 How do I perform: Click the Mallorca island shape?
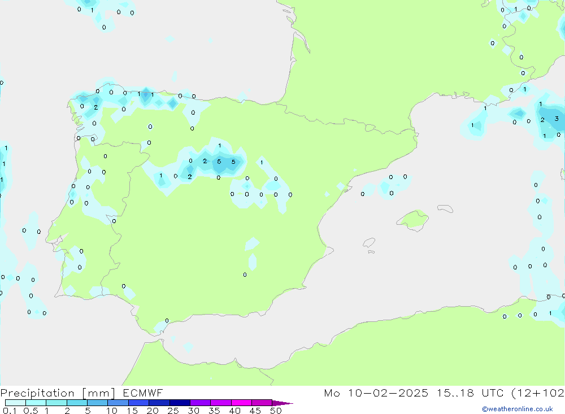coord(413,219)
